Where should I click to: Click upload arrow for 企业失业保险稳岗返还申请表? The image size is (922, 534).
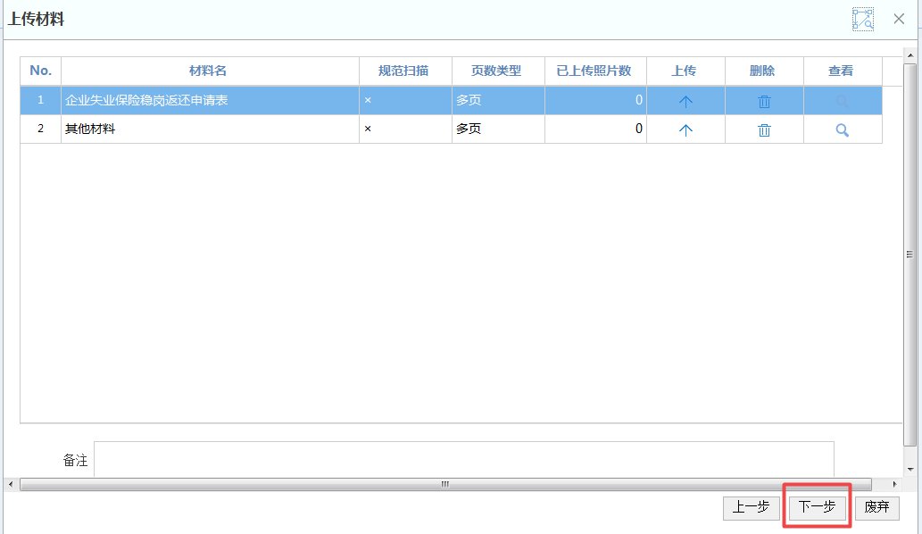685,101
